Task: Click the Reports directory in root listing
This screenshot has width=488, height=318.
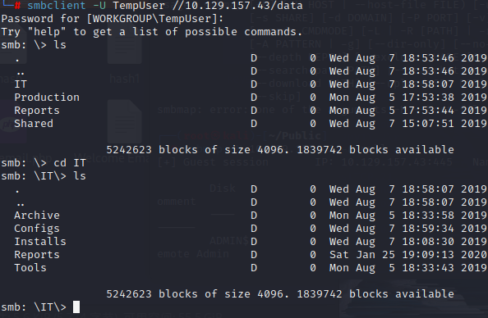Action: coord(37,111)
